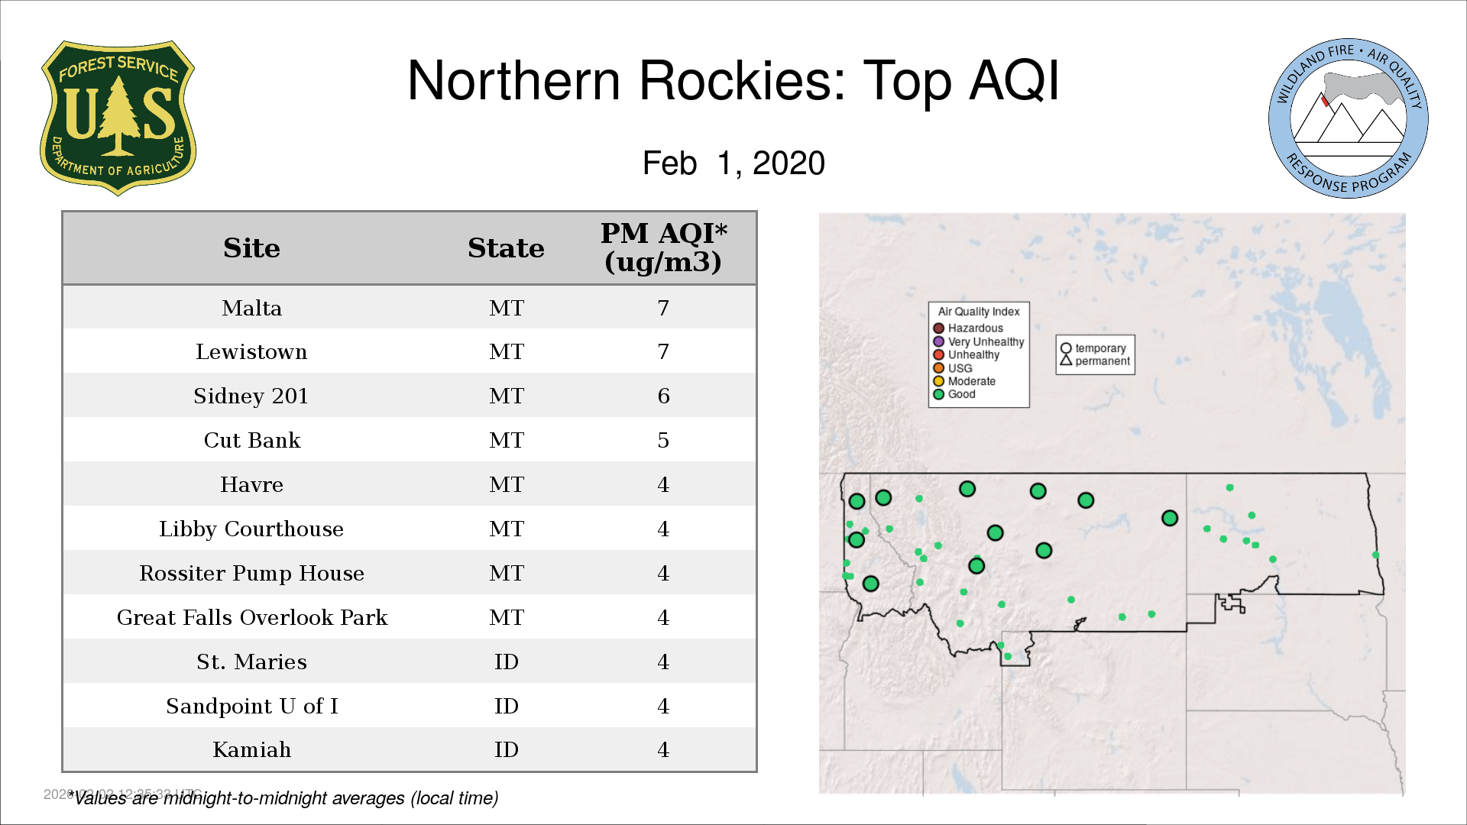1467x825 pixels.
Task: Click the state 'MT' in Havre row
Action: point(506,484)
